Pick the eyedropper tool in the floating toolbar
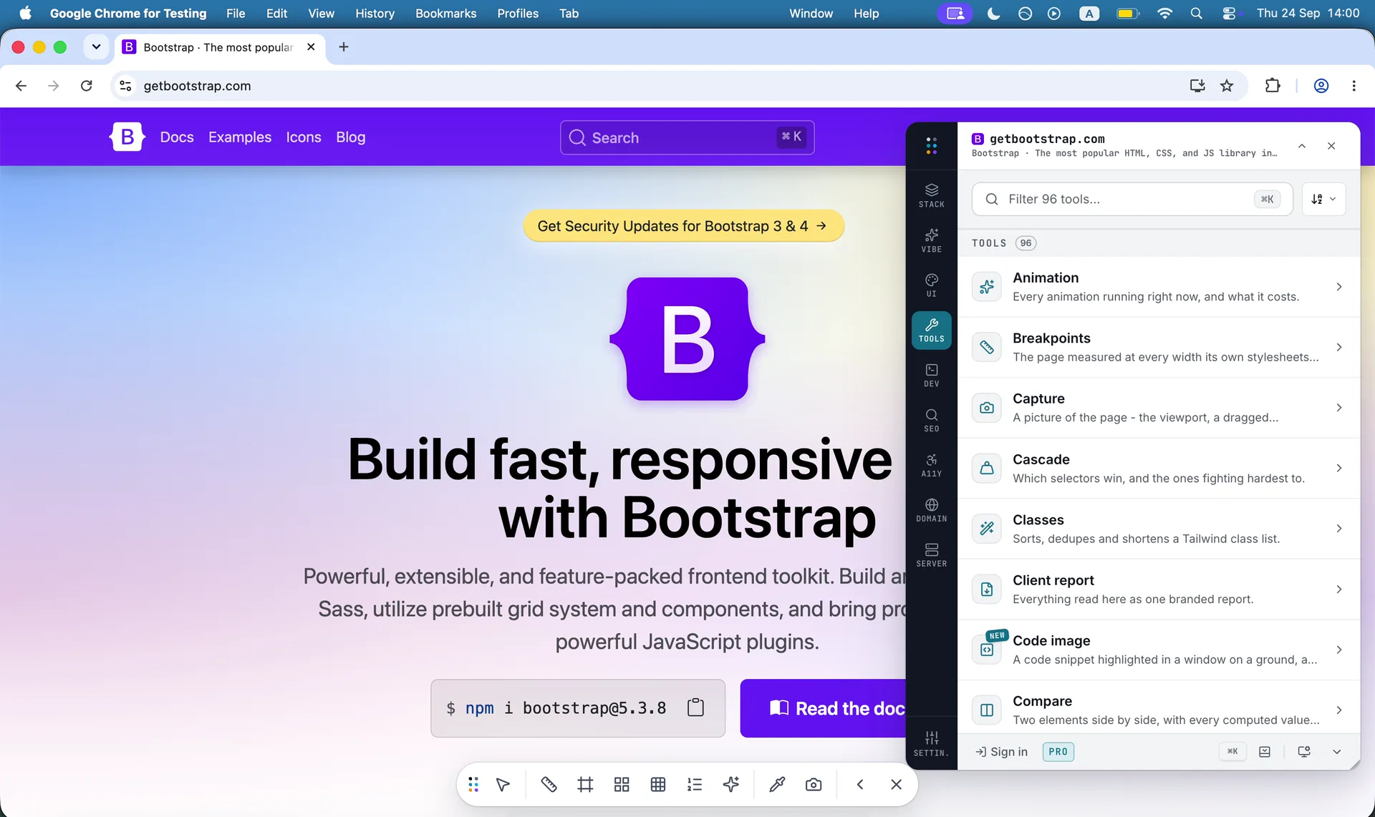1375x817 pixels. click(777, 785)
